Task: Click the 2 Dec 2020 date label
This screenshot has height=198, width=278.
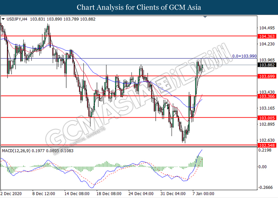Action: click(x=11, y=194)
